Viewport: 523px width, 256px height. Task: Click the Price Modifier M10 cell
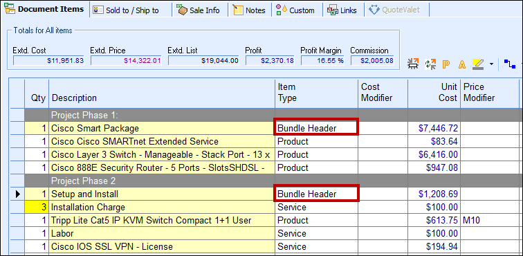[x=490, y=220]
